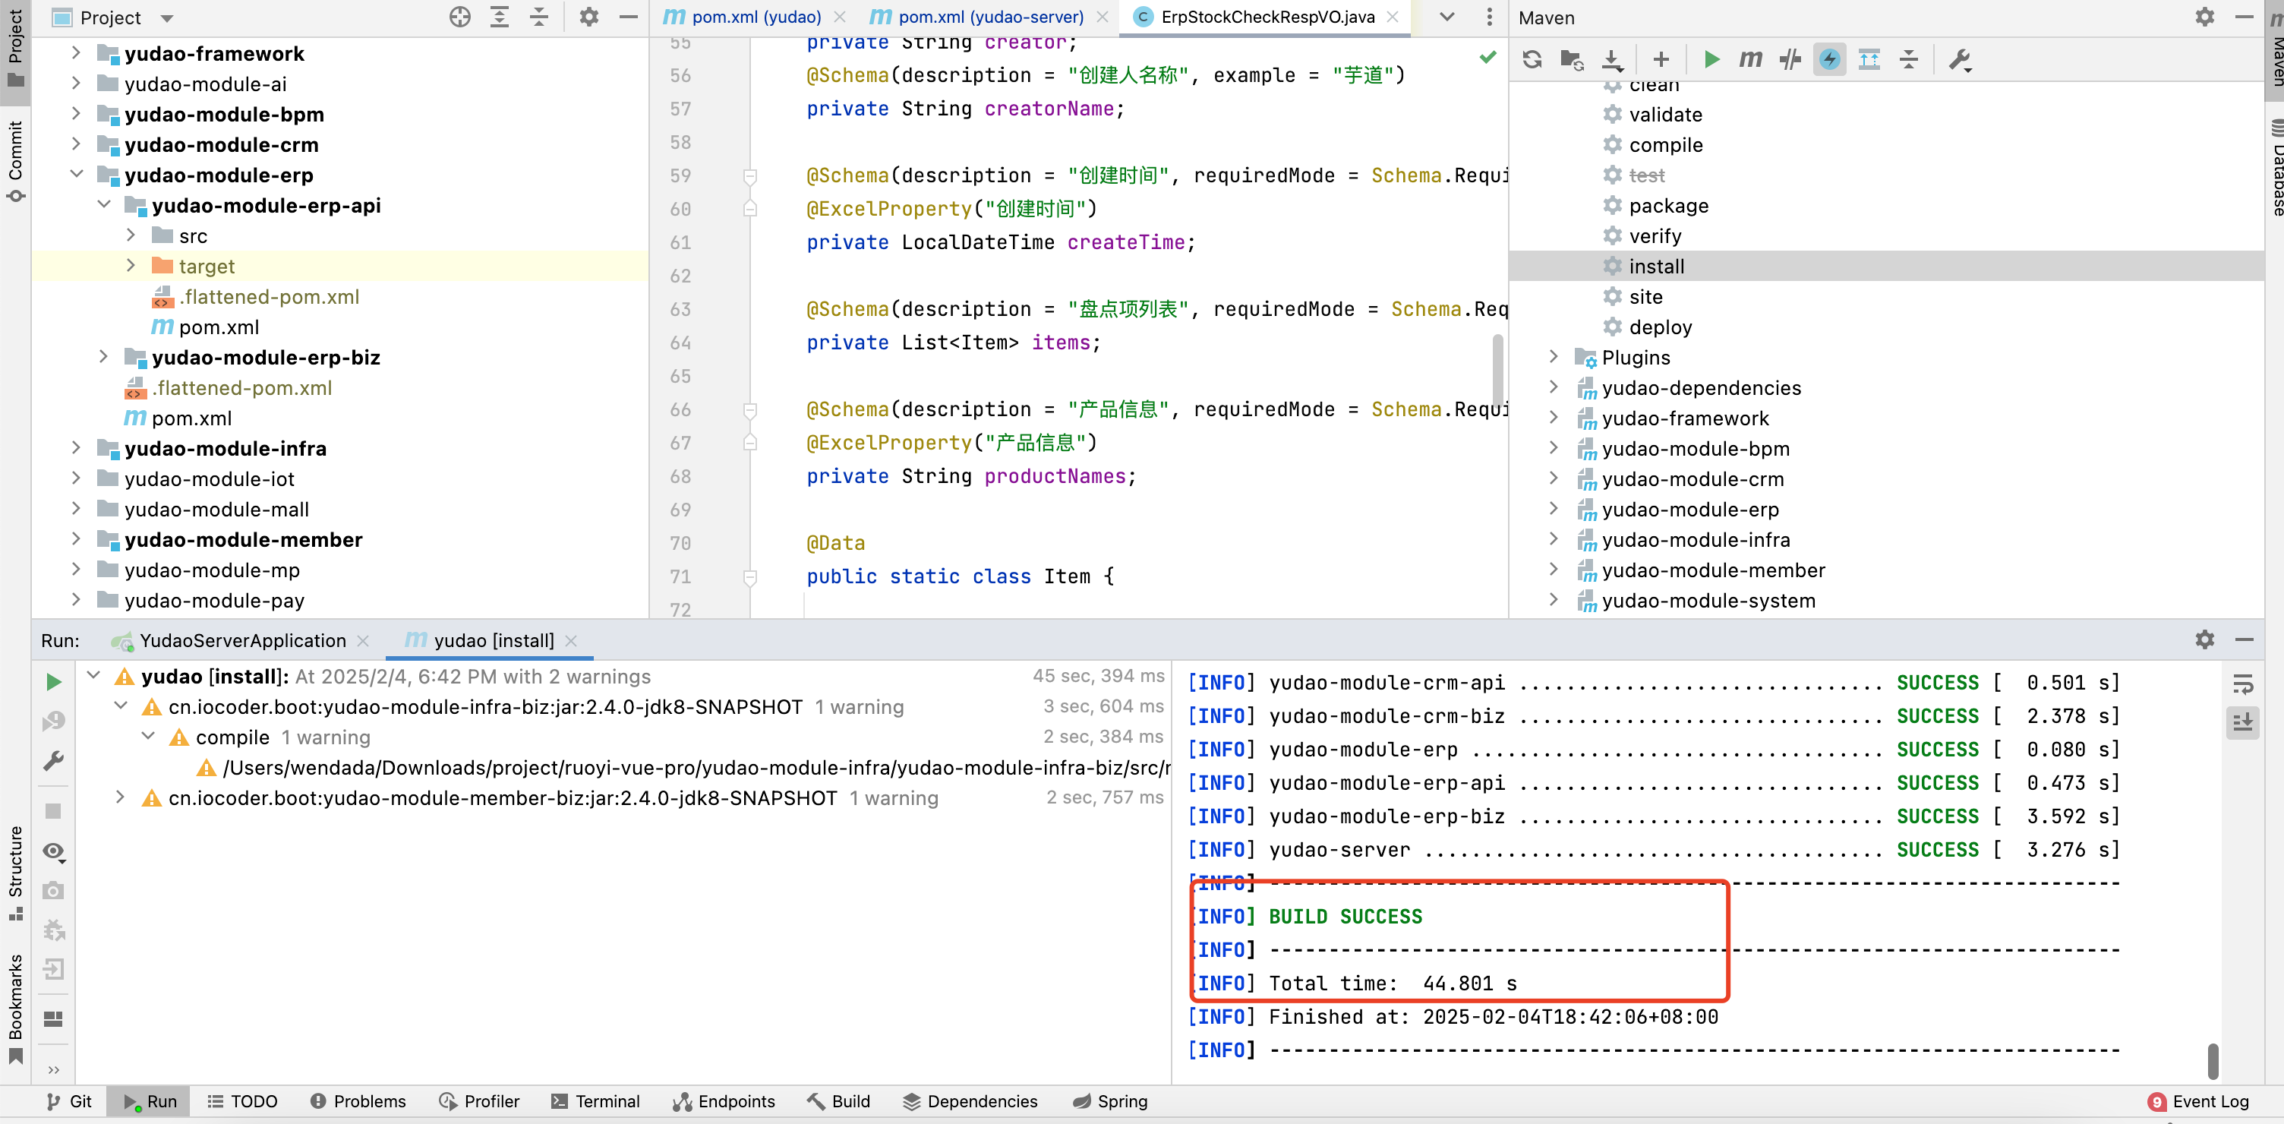Screen dimensions: 2284x1124
Task: Execute Maven goal (m icon)
Action: point(1750,59)
